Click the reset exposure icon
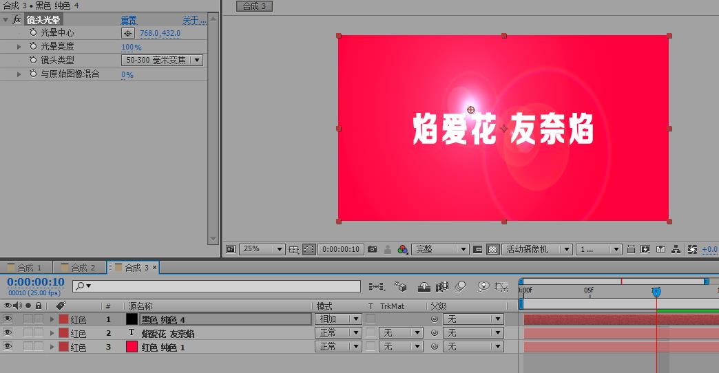 coord(692,249)
